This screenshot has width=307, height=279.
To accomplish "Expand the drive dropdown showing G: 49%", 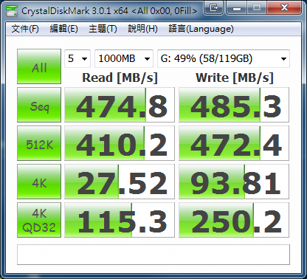I will pyautogui.click(x=224, y=58).
